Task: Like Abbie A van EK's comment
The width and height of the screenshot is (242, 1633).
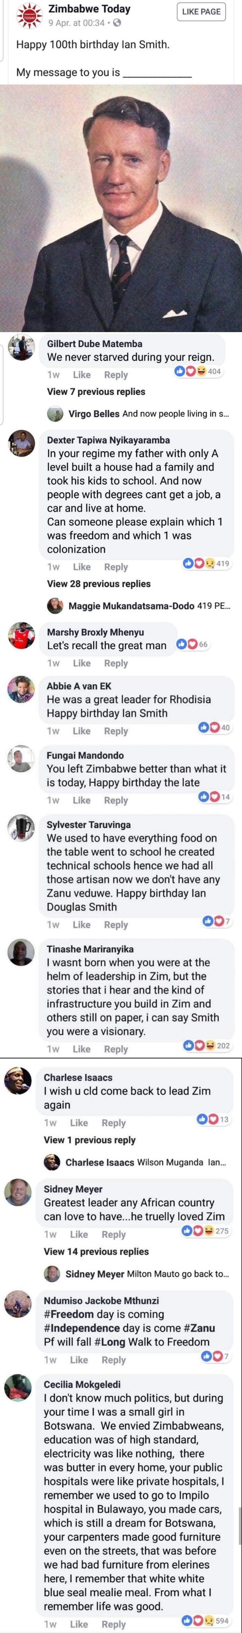Action: click(82, 731)
